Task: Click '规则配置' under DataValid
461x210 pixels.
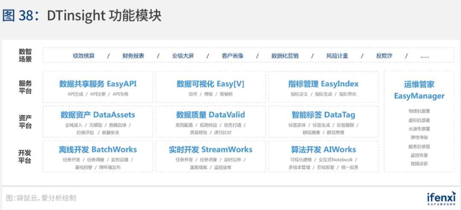Action: click(184, 125)
